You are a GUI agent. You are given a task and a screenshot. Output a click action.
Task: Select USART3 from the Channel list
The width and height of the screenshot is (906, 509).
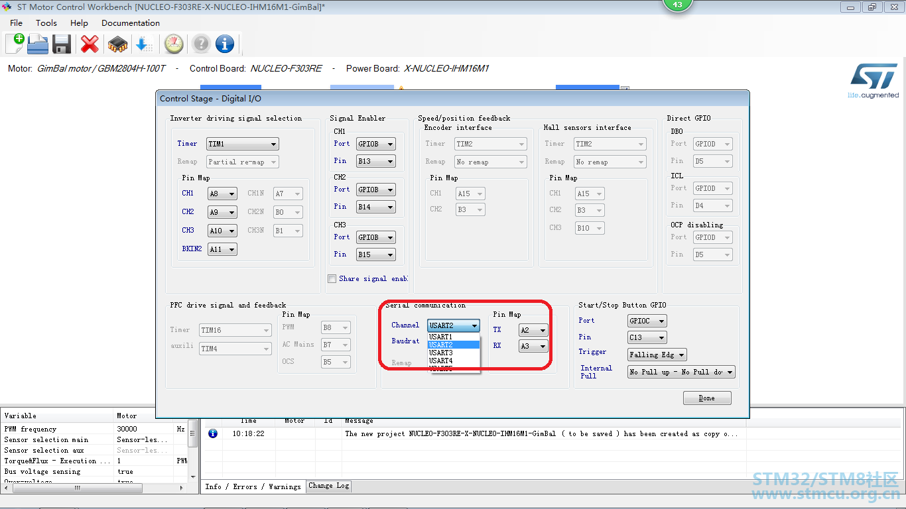pyautogui.click(x=454, y=353)
